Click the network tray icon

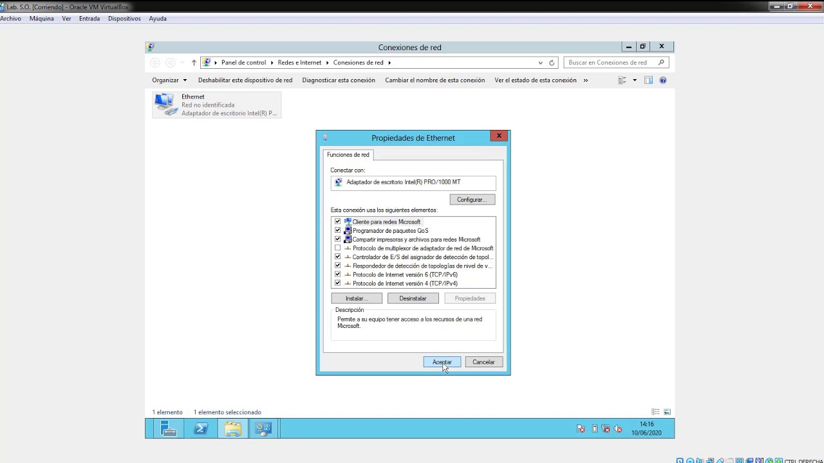pos(606,429)
